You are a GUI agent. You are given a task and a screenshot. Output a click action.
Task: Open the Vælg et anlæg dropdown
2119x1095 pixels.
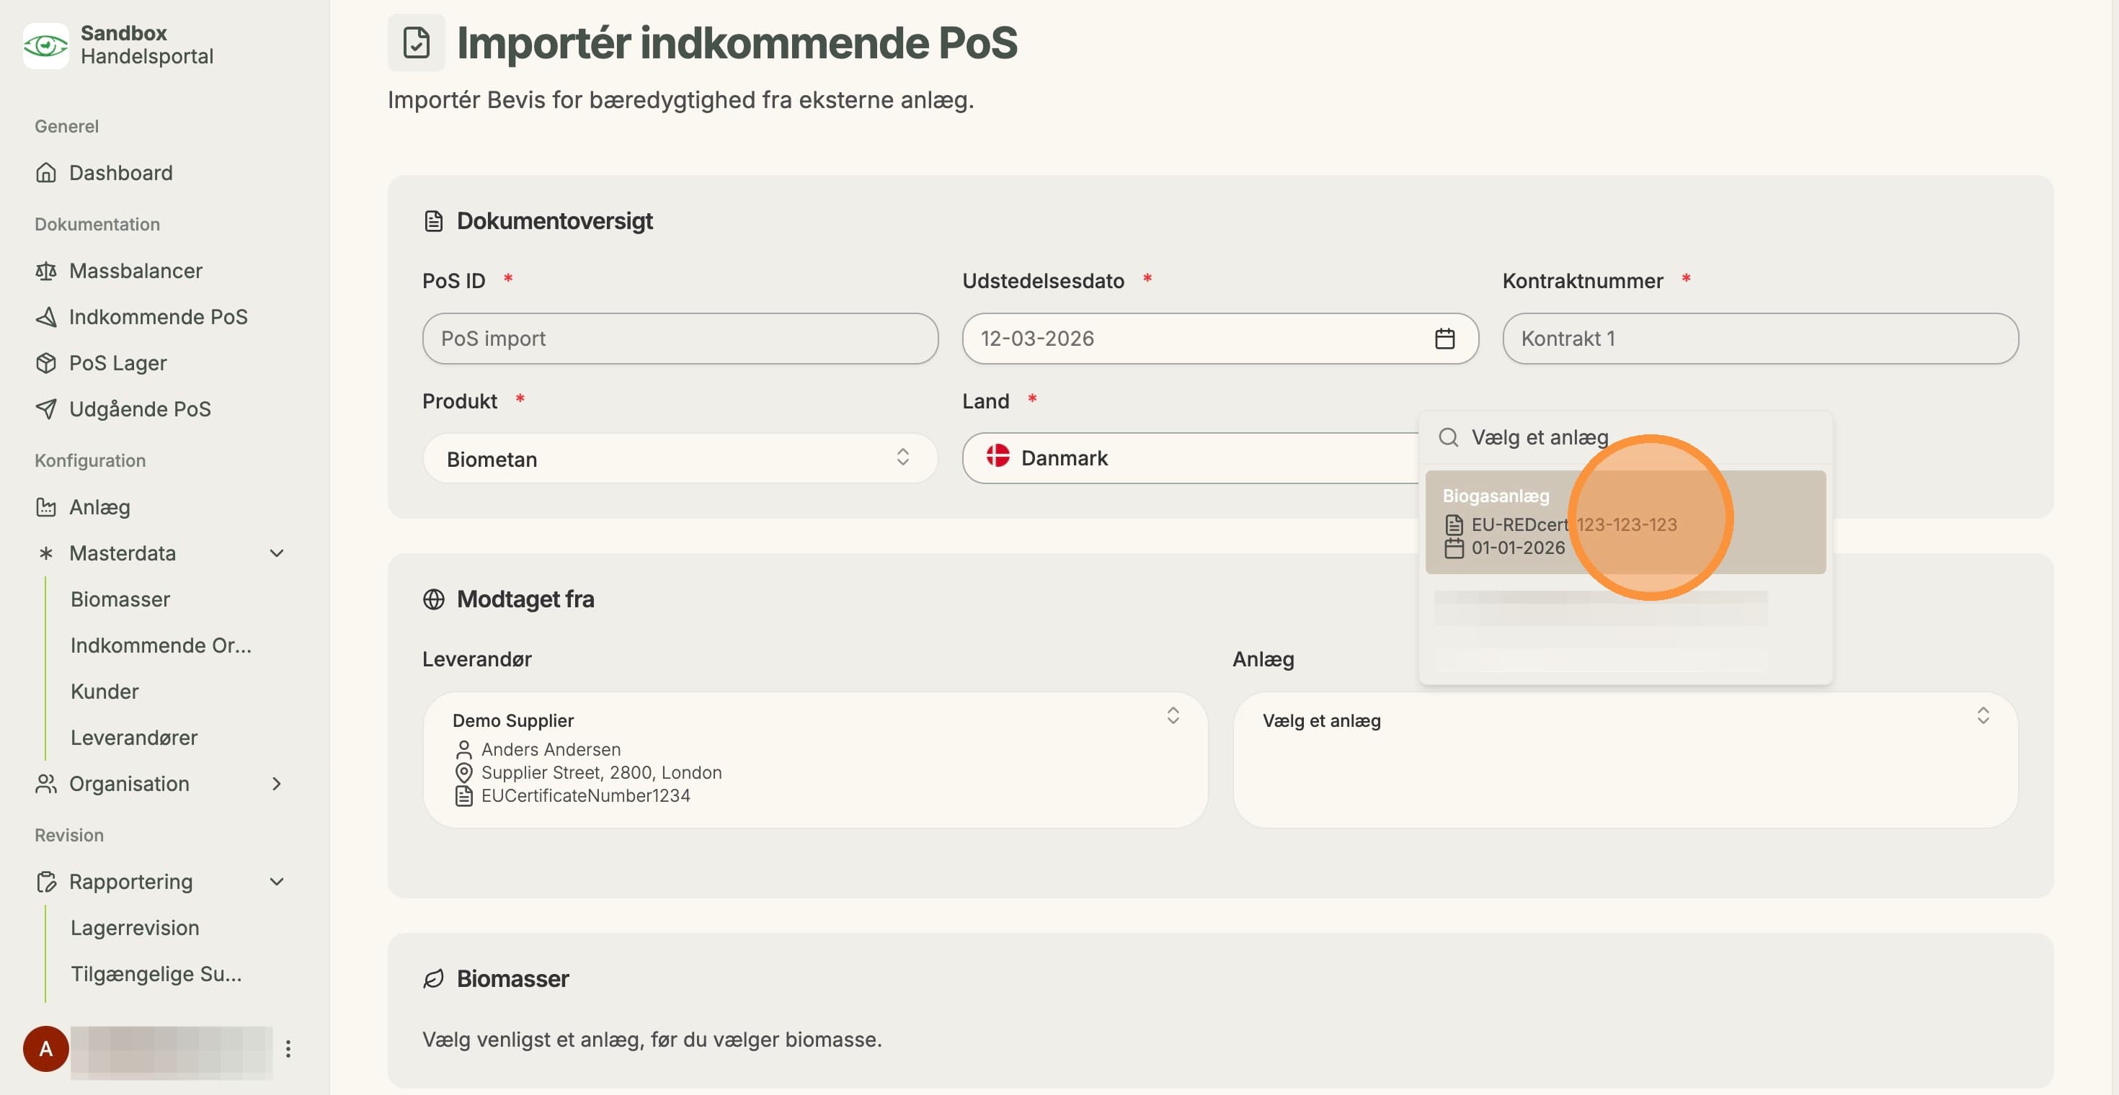[1625, 759]
